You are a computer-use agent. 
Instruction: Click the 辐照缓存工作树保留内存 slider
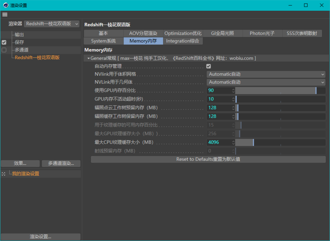click(x=280, y=116)
